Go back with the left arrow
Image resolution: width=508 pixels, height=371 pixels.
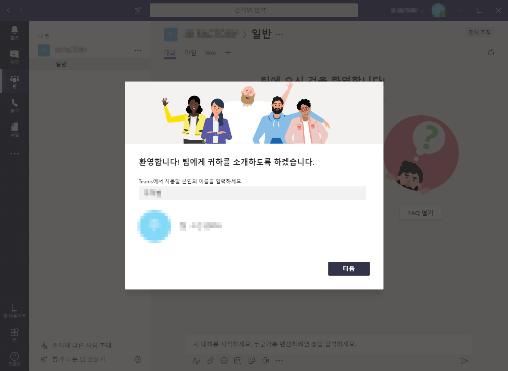pos(9,10)
